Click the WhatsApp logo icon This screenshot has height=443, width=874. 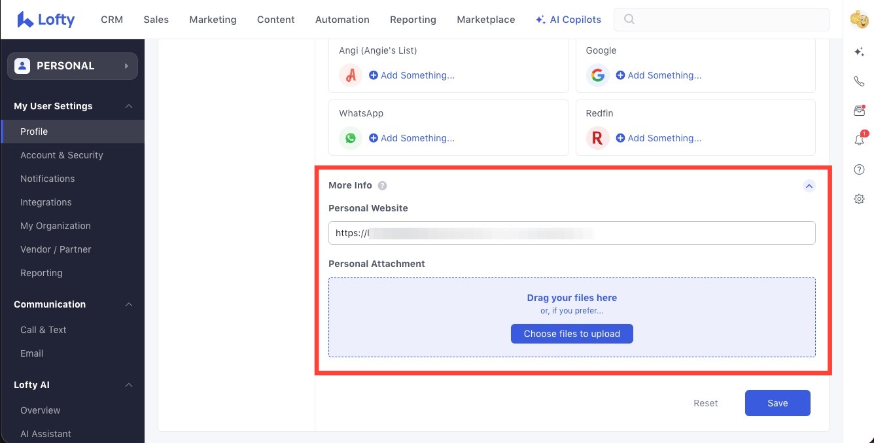tap(351, 138)
